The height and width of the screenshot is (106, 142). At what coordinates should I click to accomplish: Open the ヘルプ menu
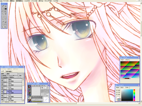coord(55,1)
